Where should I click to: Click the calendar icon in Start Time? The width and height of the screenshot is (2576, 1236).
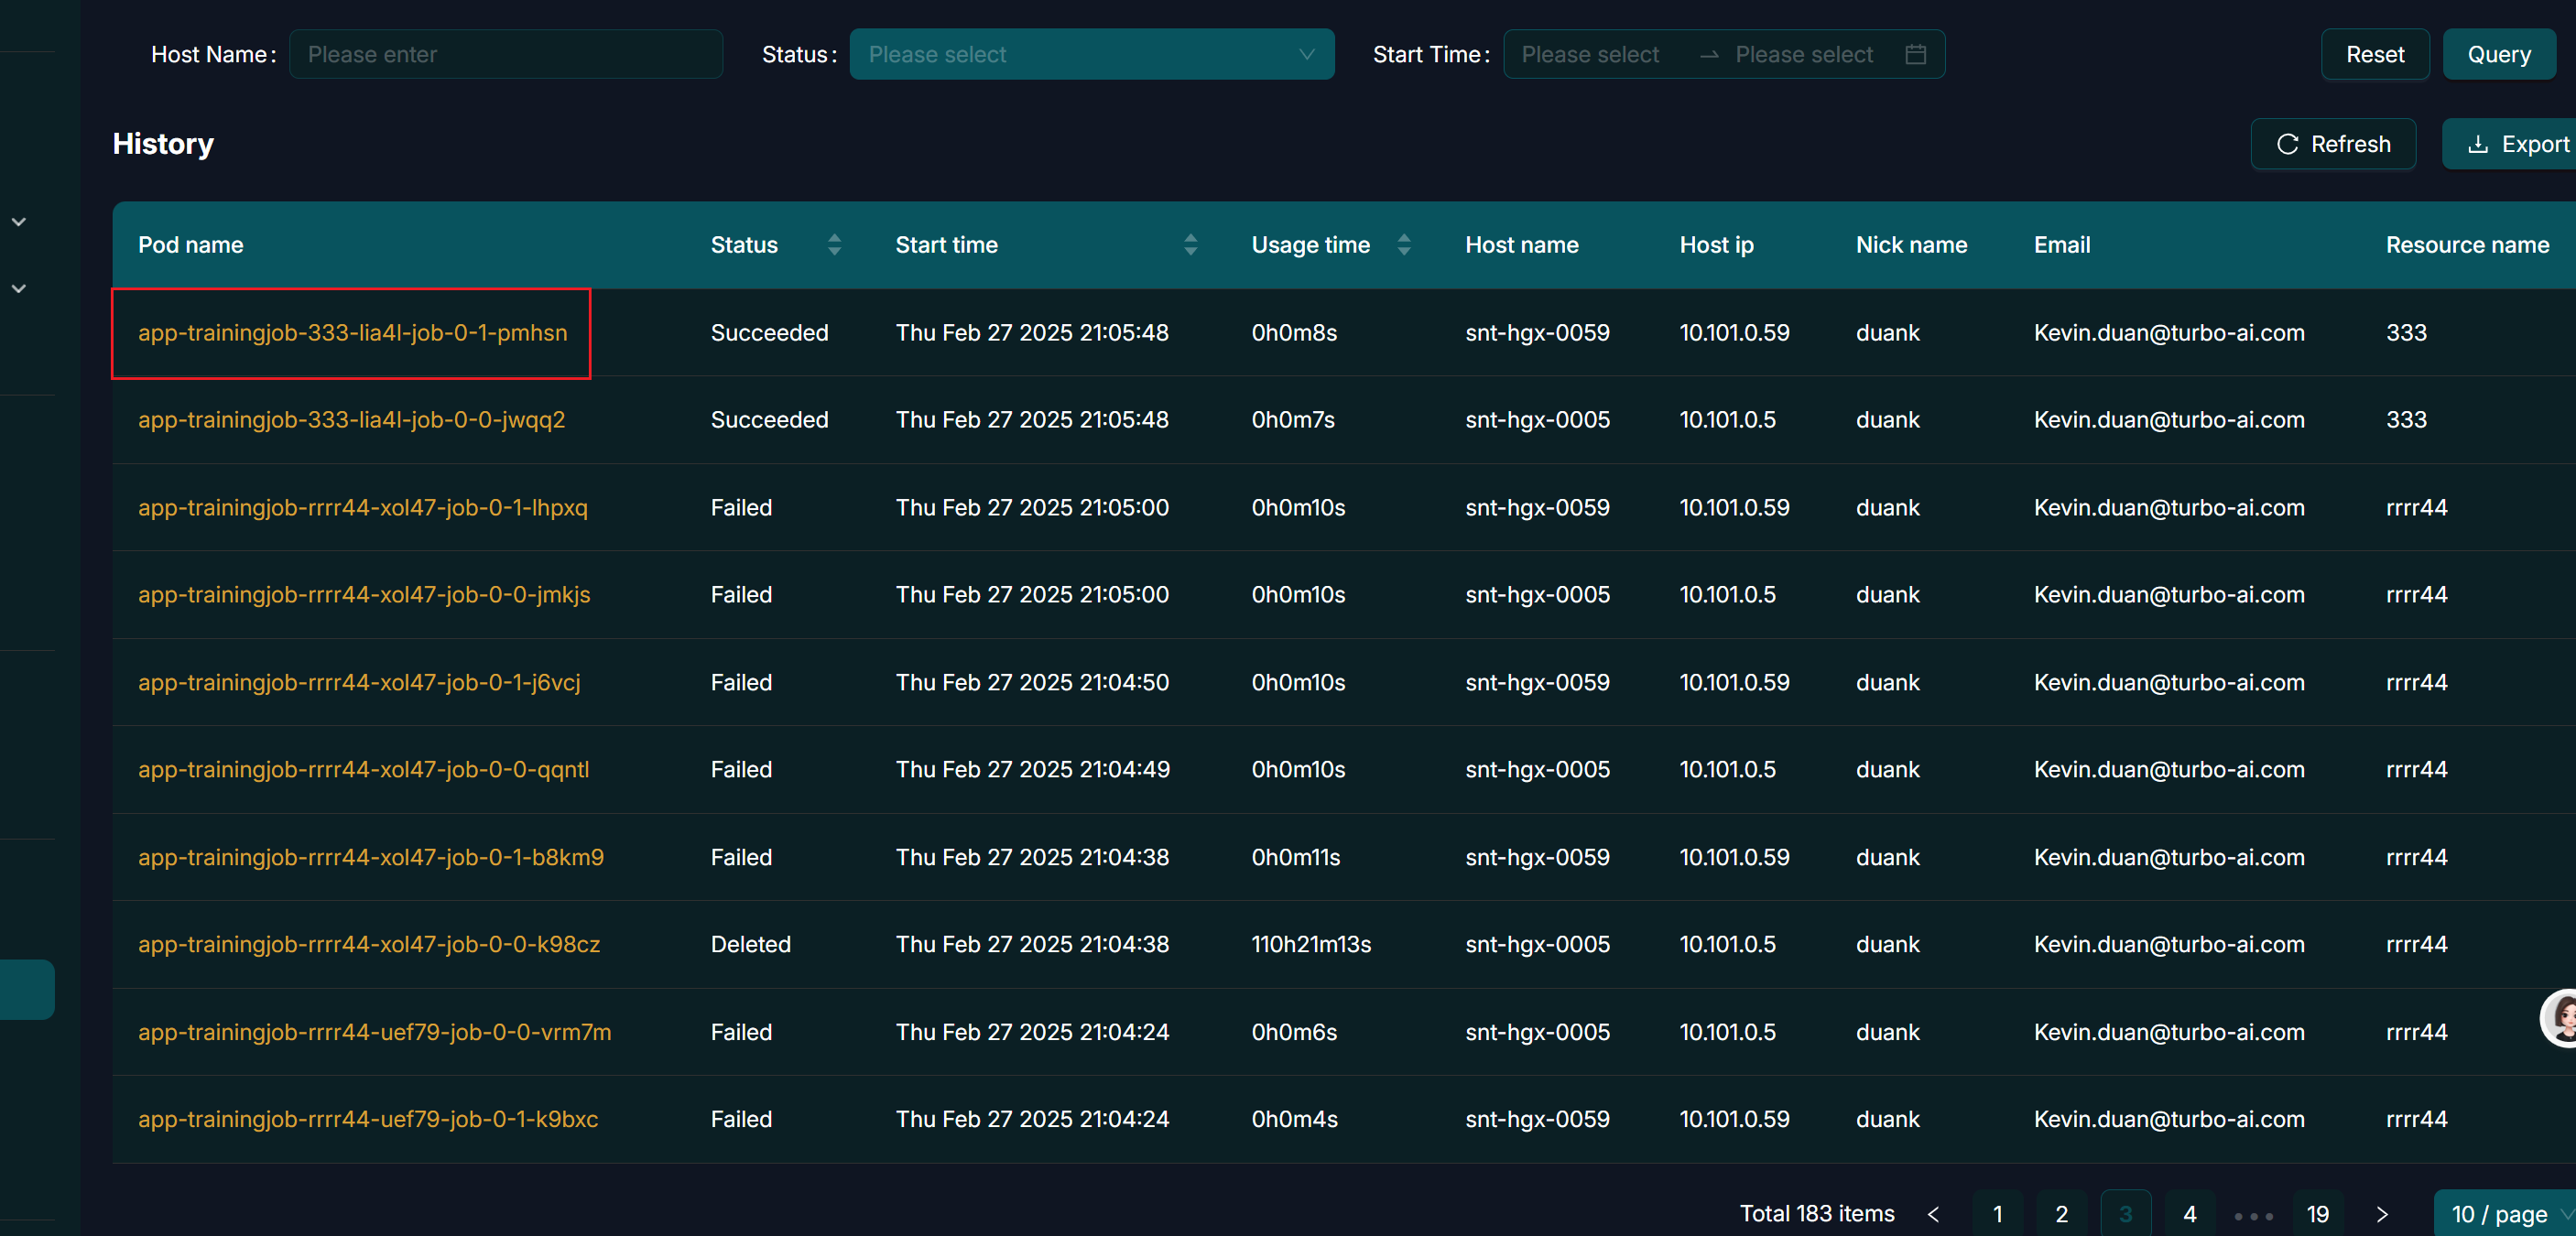point(1915,54)
